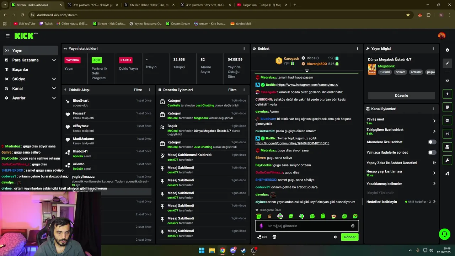Open Kanal Eylemleri panel three-dot menu
455x256 pixels.
433,109
